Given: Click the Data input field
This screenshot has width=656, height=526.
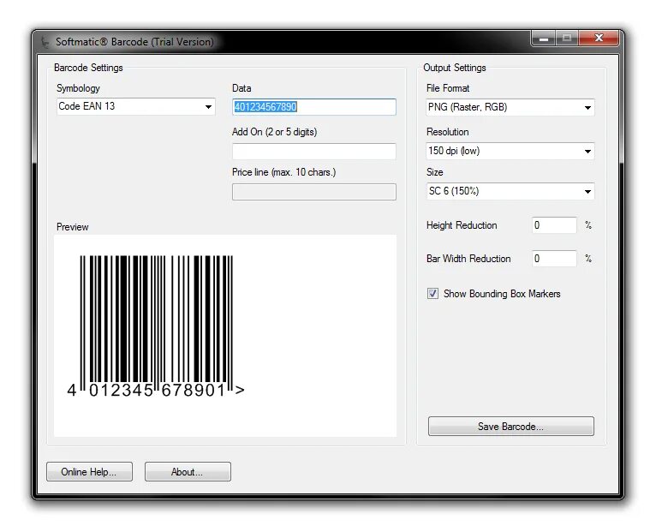Looking at the screenshot, I should tap(313, 107).
